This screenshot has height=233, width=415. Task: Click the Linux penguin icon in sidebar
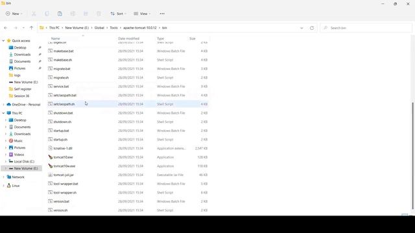pyautogui.click(x=8, y=186)
